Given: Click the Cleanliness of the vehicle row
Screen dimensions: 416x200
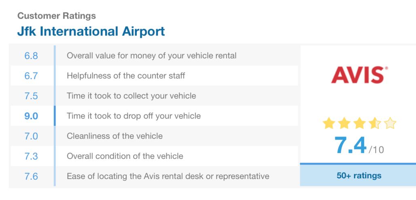Looking at the screenshot, I should click(154, 136).
